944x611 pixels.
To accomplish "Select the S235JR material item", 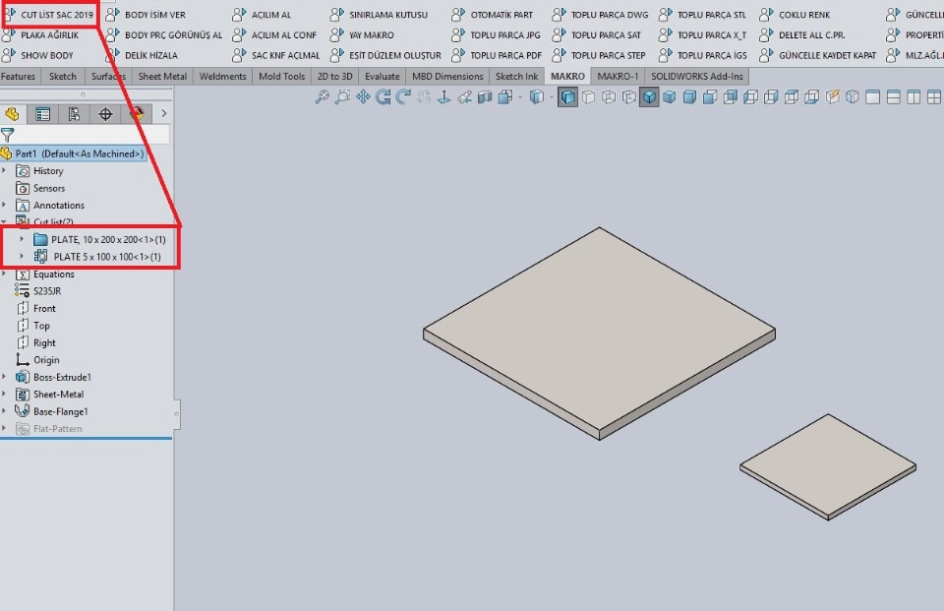I will pyautogui.click(x=38, y=291).
